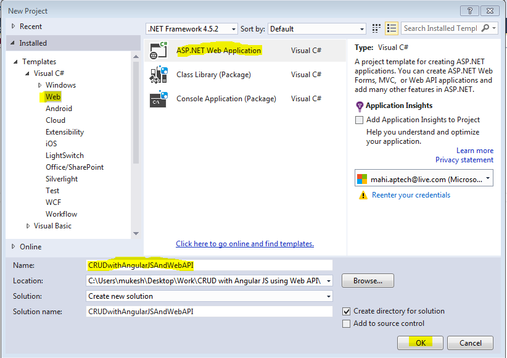
Task: Collapse the Installed section
Action: [x=12, y=43]
